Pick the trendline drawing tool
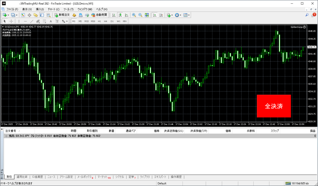 (32, 21)
